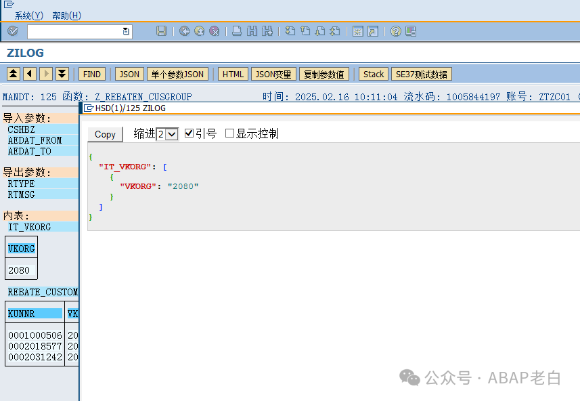Click customer number 0001000506
Image resolution: width=580 pixels, height=401 pixels.
pos(35,335)
